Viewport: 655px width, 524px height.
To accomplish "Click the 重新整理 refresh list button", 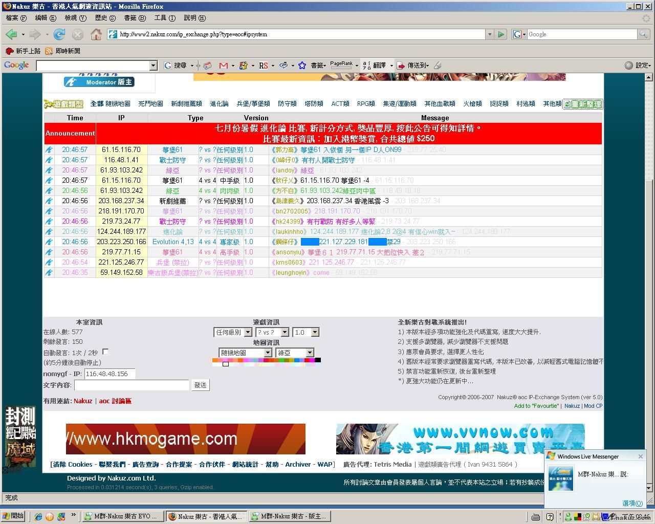I will 582,104.
